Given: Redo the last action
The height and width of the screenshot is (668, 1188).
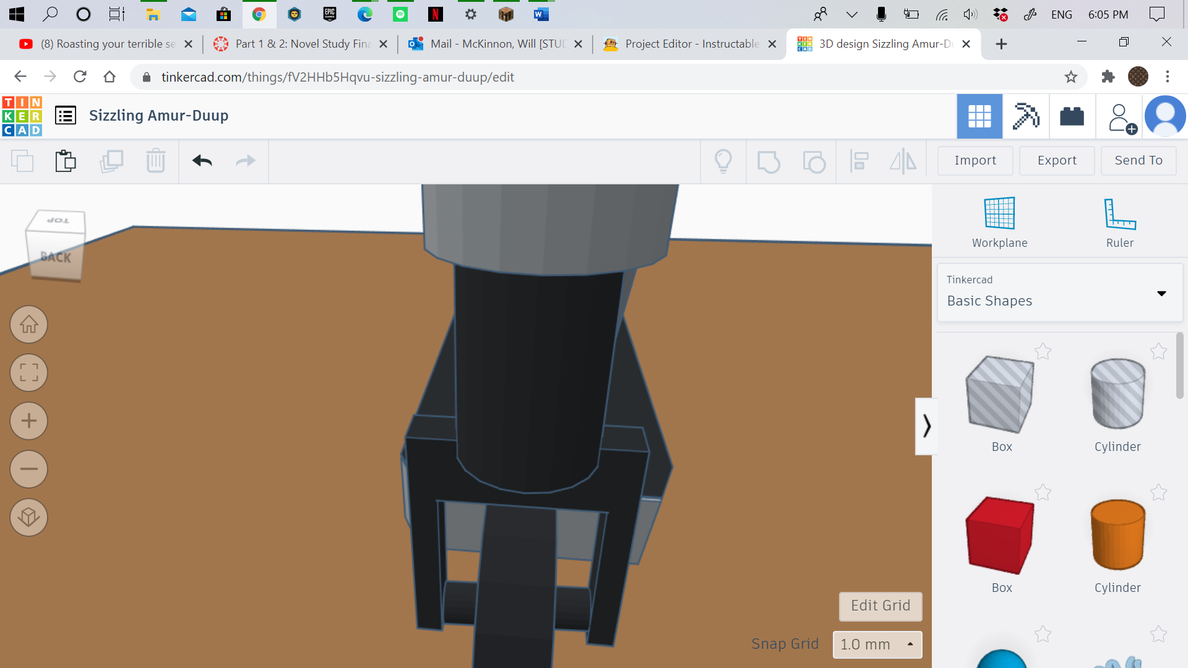Looking at the screenshot, I should tap(246, 161).
